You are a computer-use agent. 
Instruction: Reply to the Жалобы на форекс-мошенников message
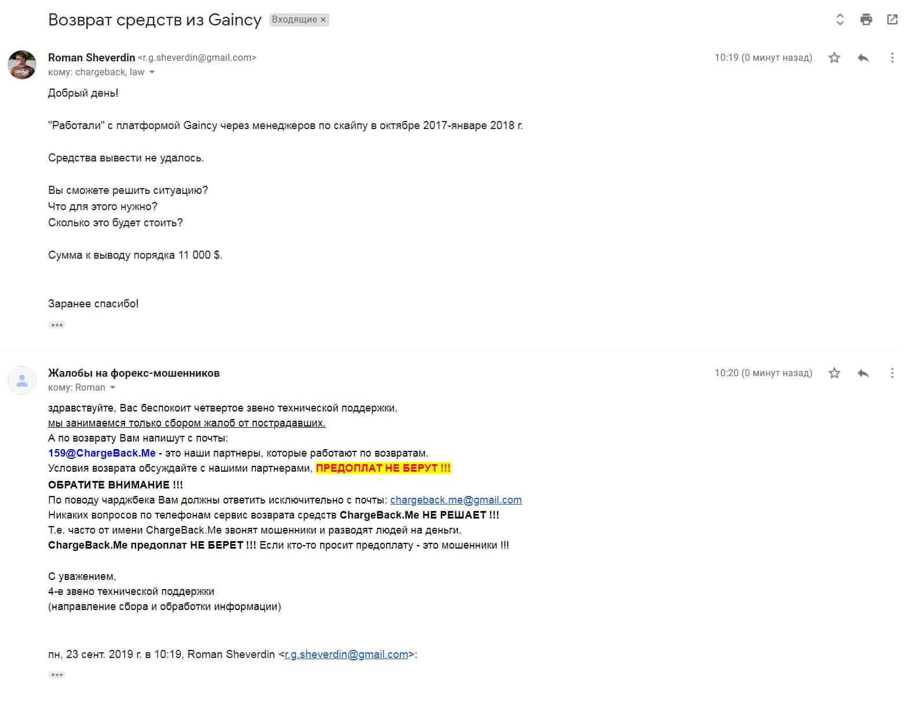(x=863, y=373)
